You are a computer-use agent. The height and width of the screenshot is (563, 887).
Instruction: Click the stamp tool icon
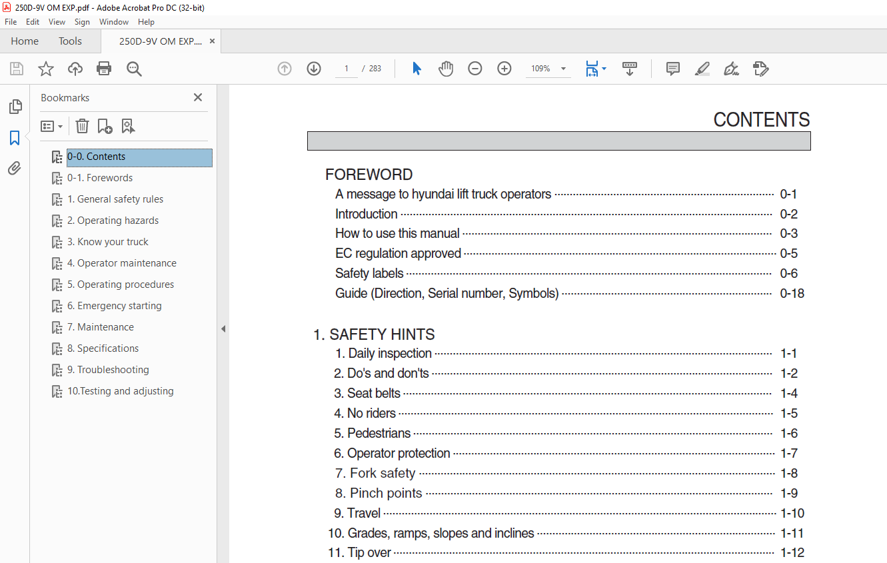761,69
